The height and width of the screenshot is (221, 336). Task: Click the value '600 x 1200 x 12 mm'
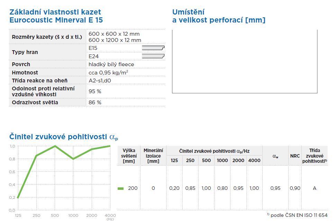tap(115, 40)
